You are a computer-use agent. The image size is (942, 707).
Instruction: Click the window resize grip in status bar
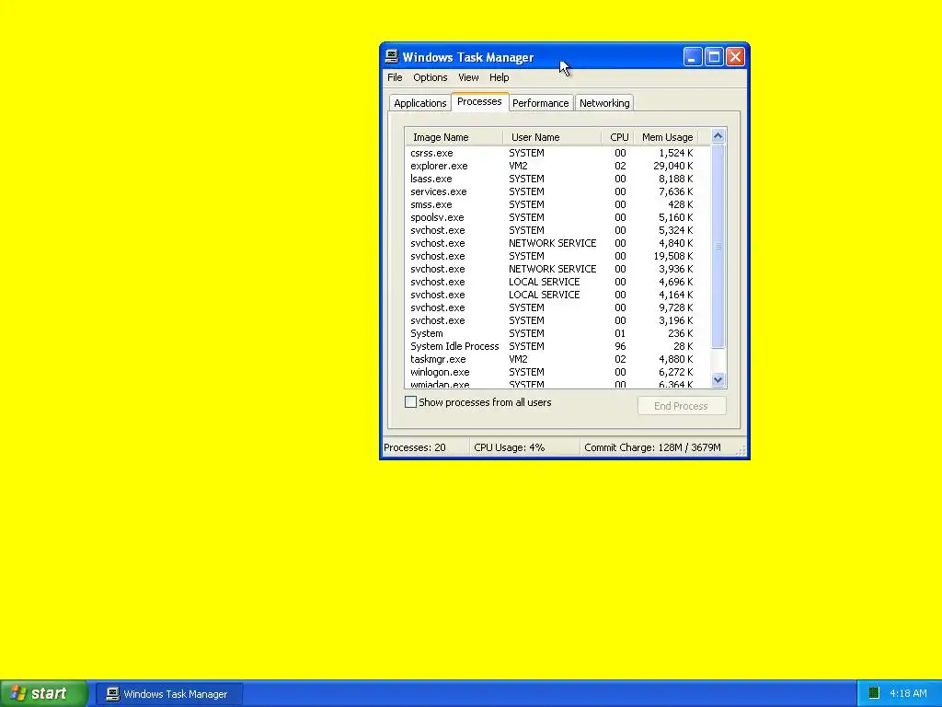click(x=741, y=450)
